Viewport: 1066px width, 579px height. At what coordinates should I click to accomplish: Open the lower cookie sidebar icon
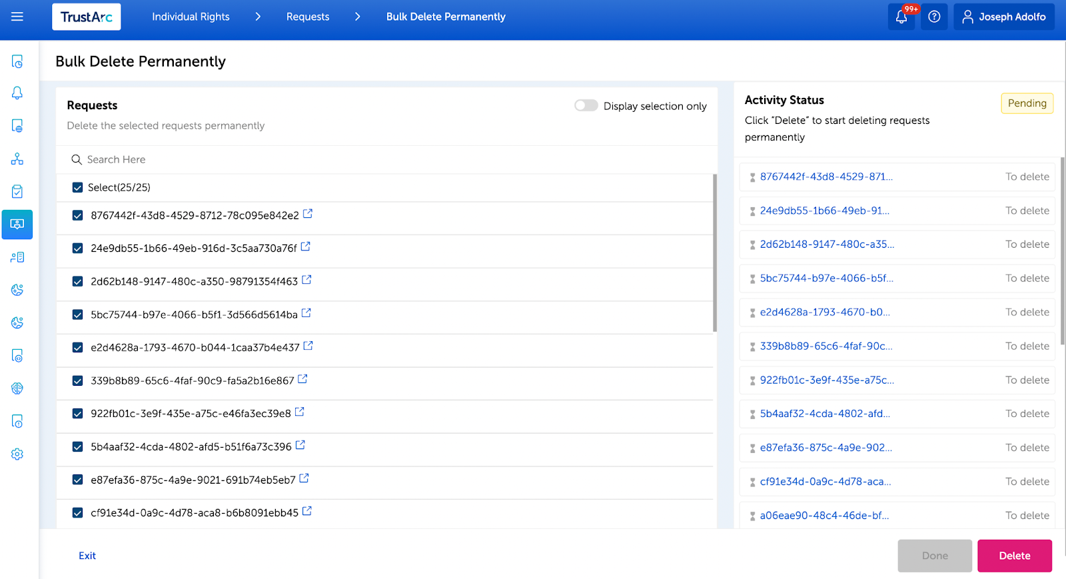[x=17, y=322]
